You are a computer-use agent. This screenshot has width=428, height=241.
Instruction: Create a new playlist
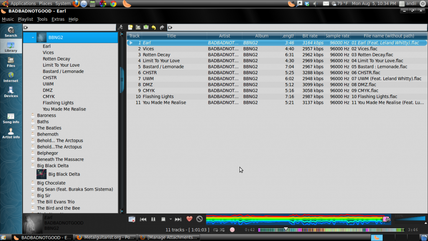(130, 27)
